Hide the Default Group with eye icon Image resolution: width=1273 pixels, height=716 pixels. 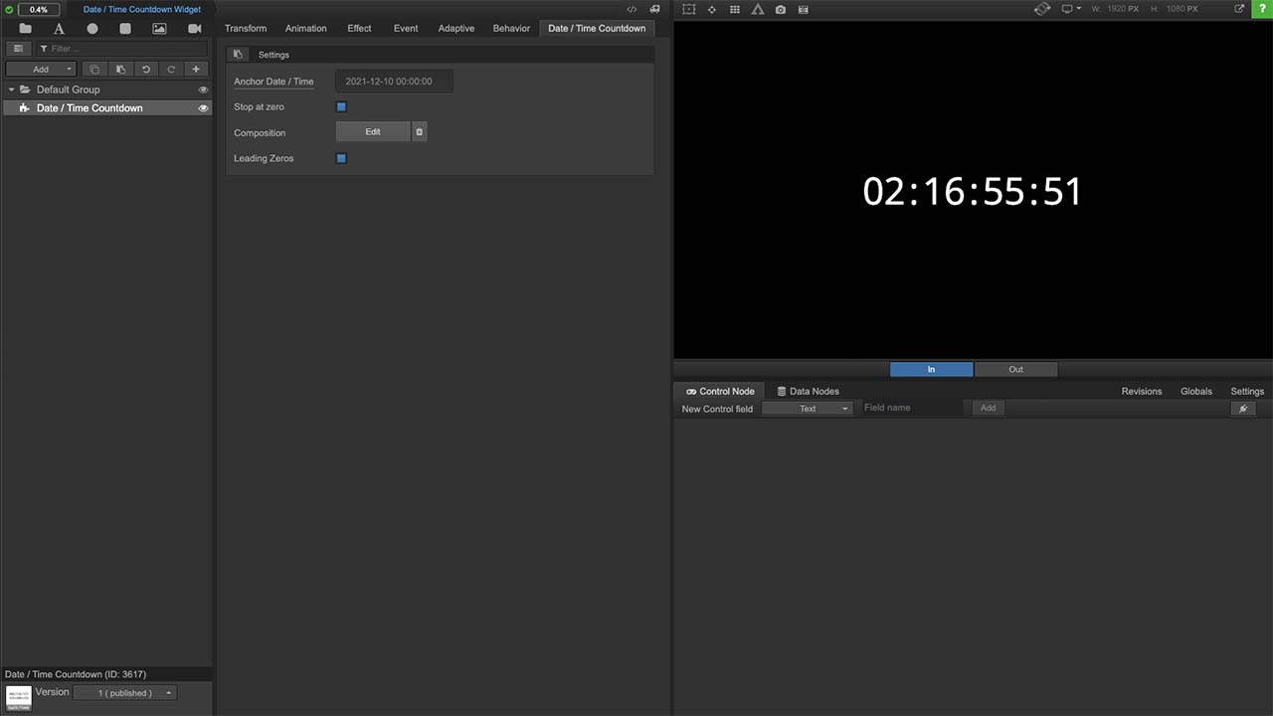pyautogui.click(x=203, y=89)
